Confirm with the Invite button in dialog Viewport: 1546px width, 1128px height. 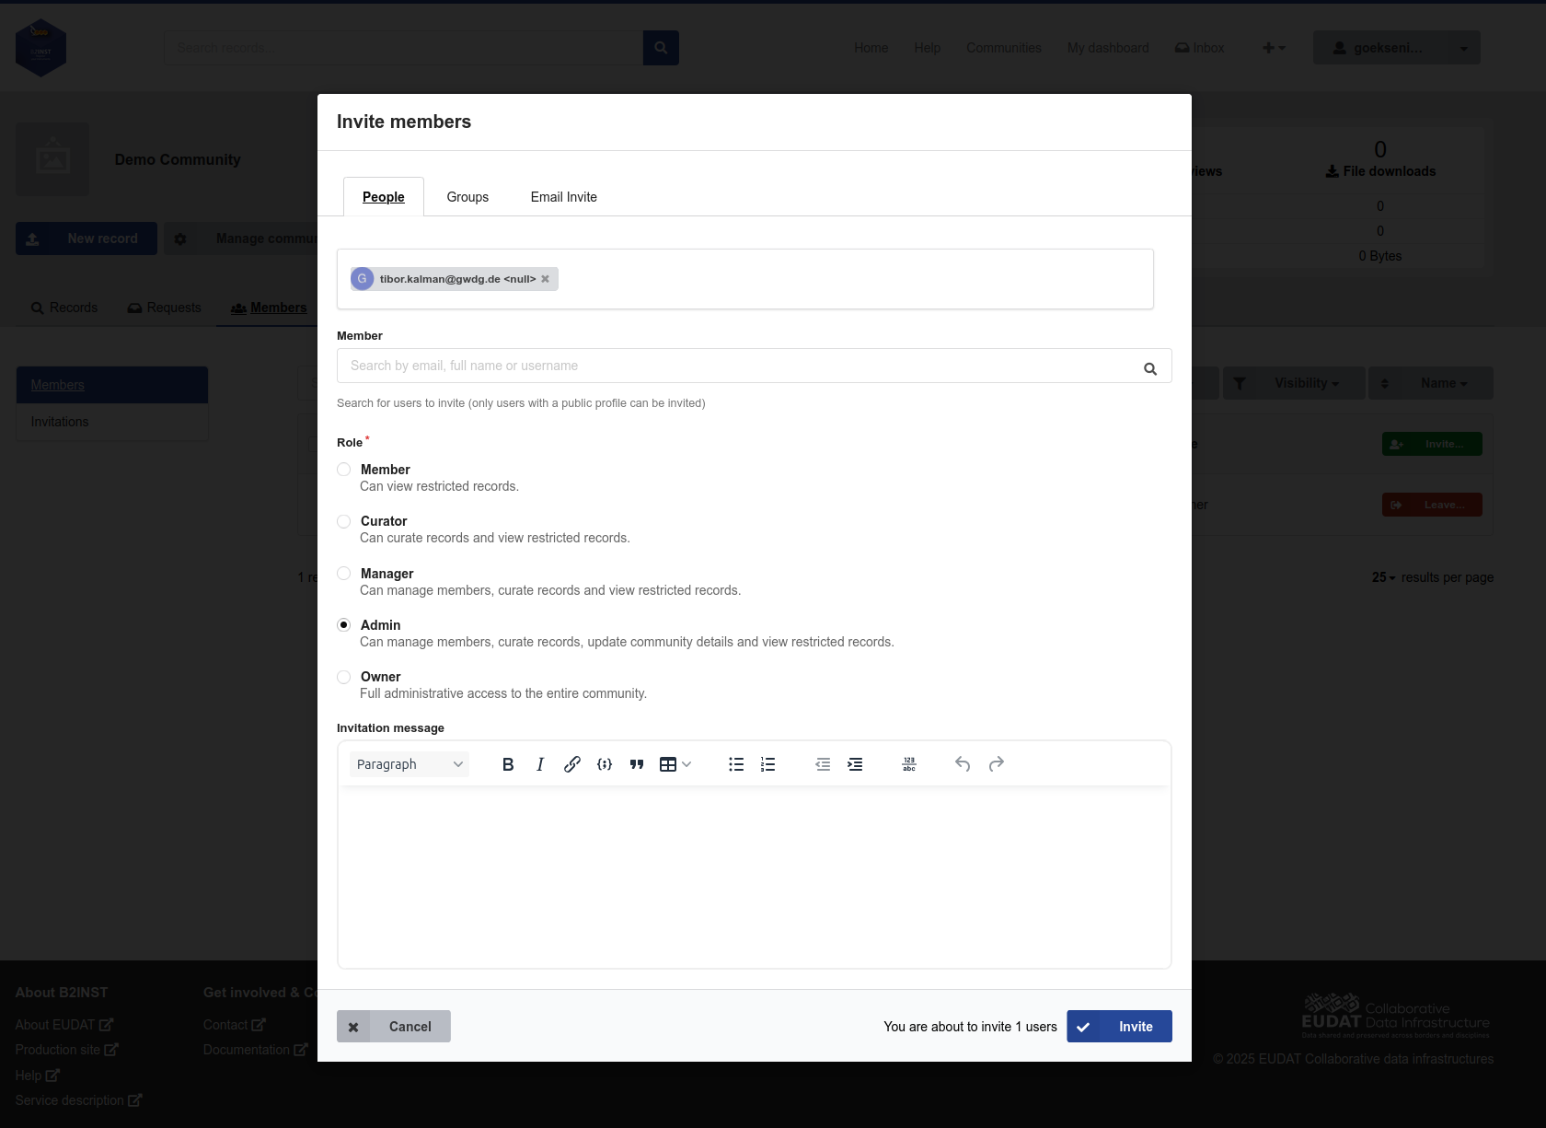click(1119, 1027)
